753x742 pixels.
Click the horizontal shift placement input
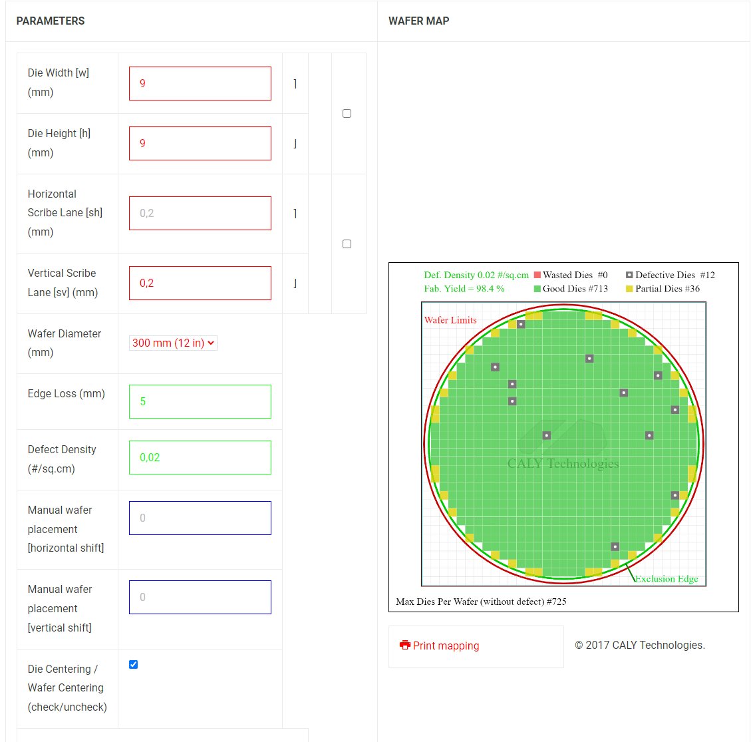click(x=200, y=518)
